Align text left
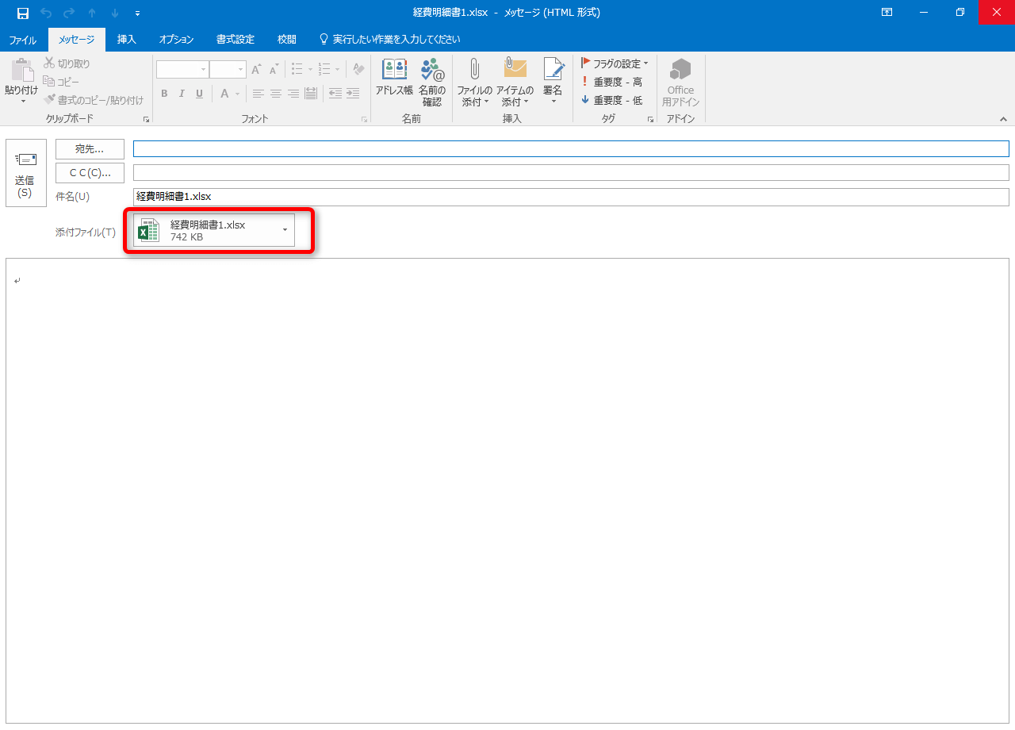The height and width of the screenshot is (730, 1015). click(259, 94)
